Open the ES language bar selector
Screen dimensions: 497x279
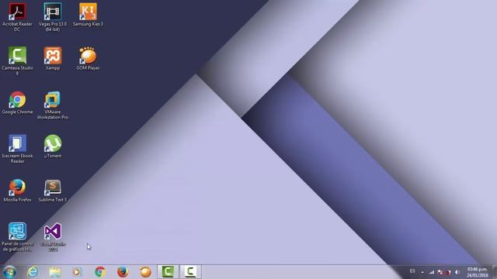pos(412,271)
